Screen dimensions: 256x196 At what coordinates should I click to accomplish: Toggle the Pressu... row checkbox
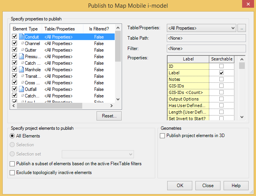pos(15,56)
